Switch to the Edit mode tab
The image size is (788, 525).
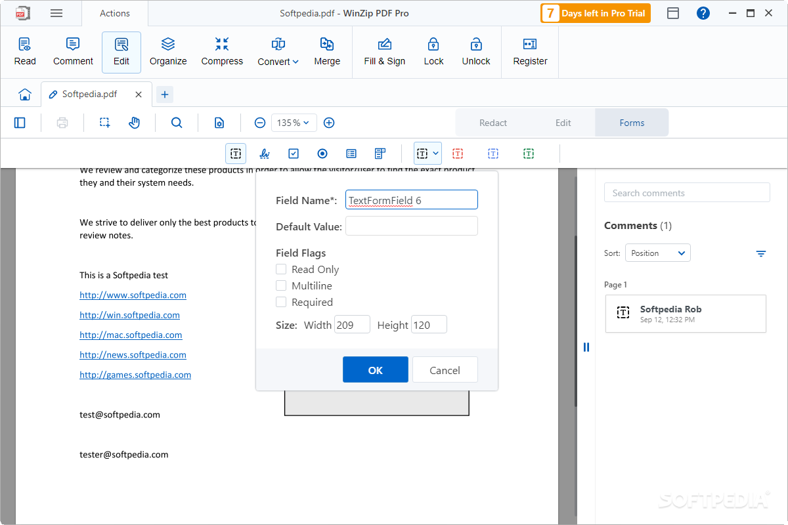pyautogui.click(x=563, y=123)
